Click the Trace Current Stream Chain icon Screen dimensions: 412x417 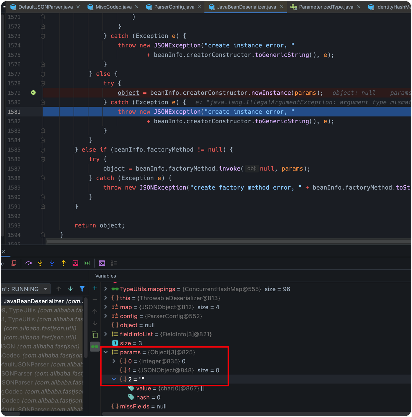tap(114, 263)
